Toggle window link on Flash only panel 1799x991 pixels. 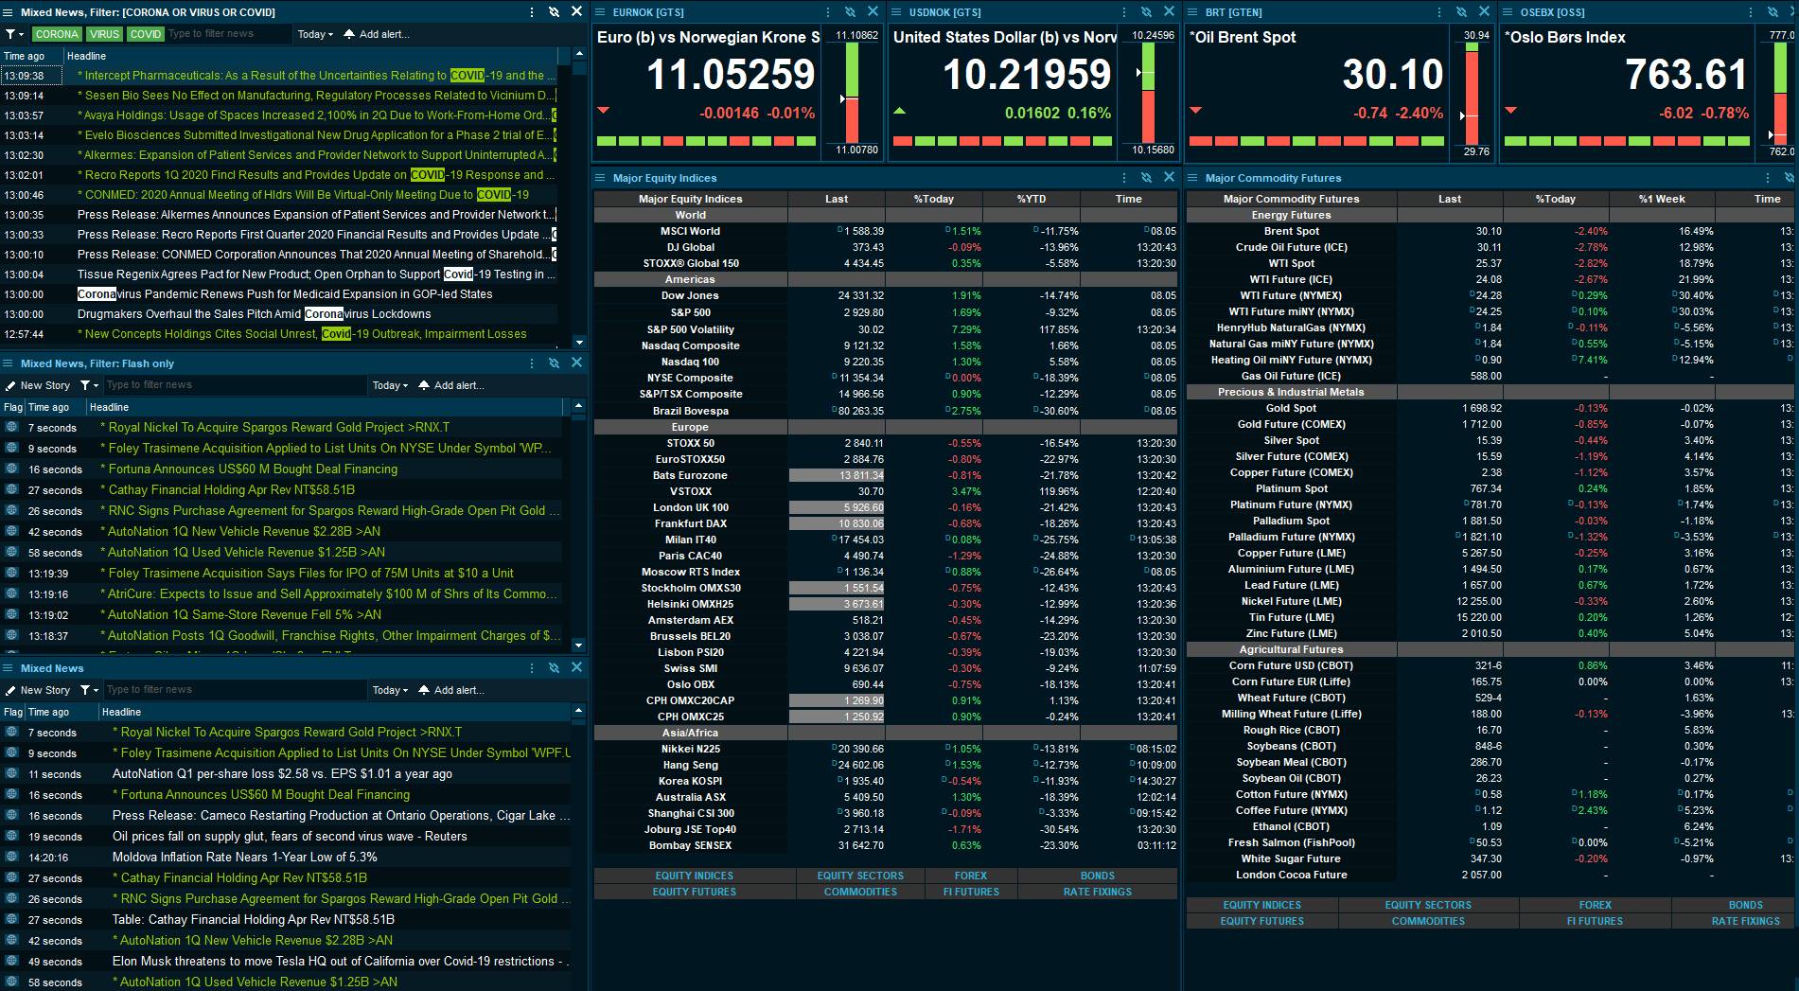[x=555, y=363]
